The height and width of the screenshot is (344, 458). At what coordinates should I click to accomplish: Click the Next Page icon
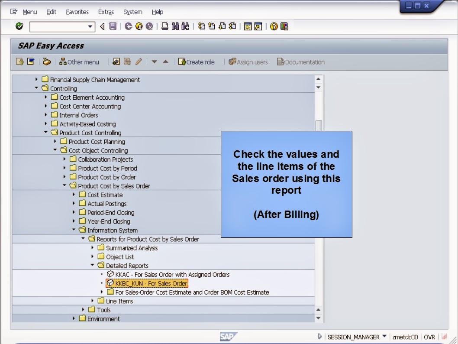pyautogui.click(x=222, y=26)
